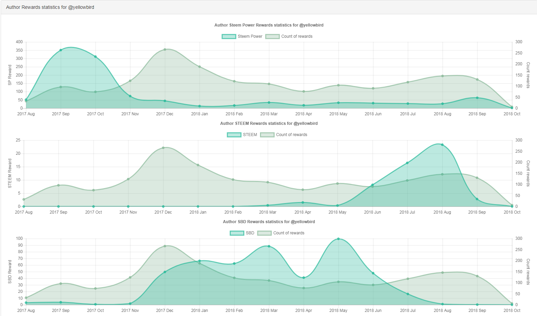The image size is (537, 316).
Task: Click count of rewards point at 2018 Jan in first chart
Action: point(199,67)
